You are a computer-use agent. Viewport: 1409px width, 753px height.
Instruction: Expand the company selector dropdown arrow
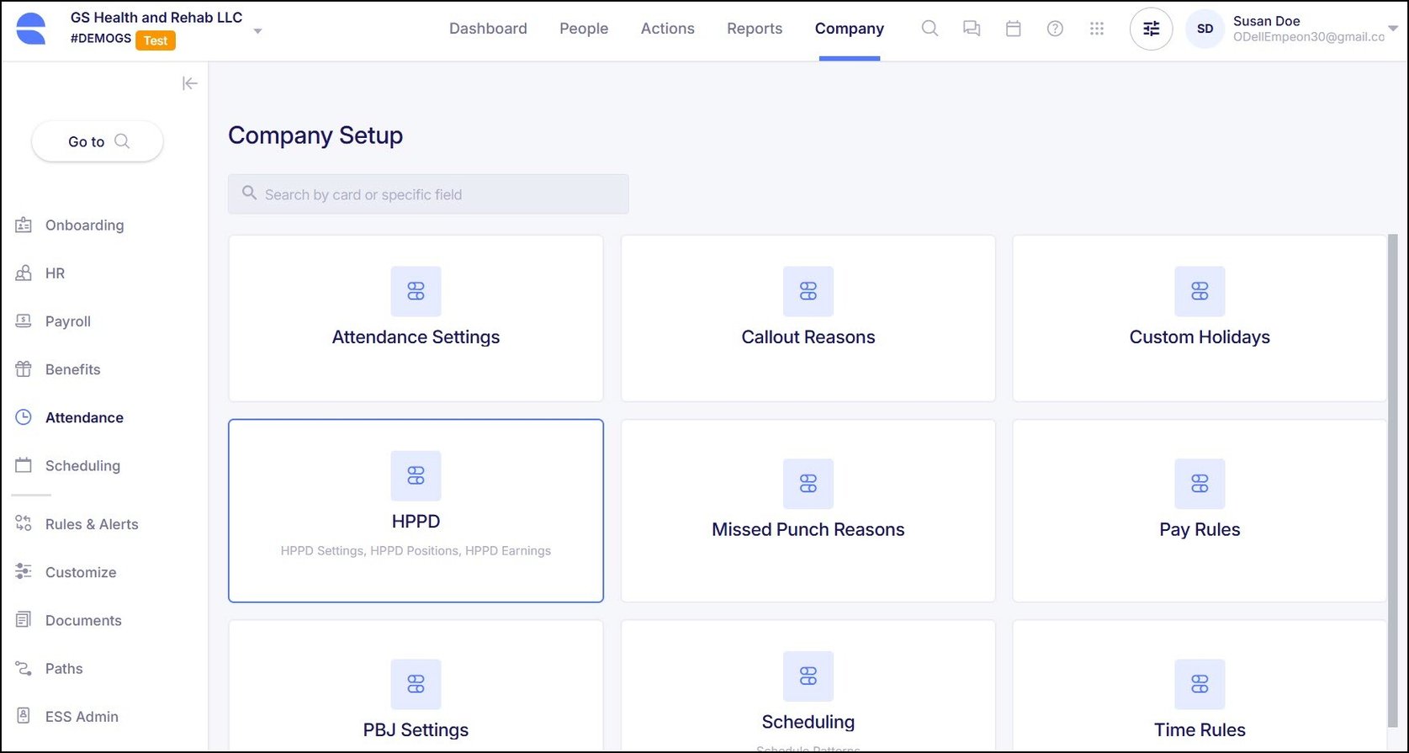click(258, 31)
